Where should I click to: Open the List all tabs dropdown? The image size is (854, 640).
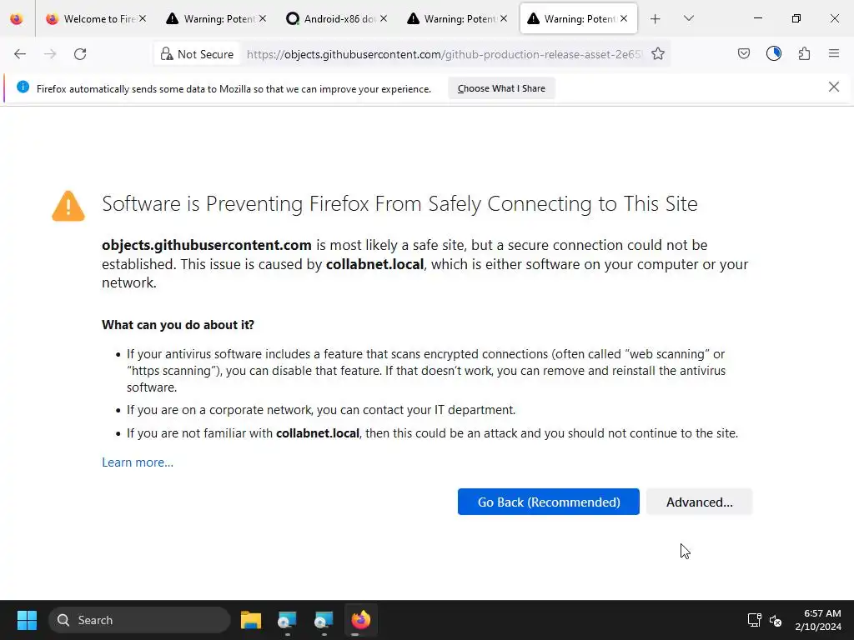click(688, 18)
